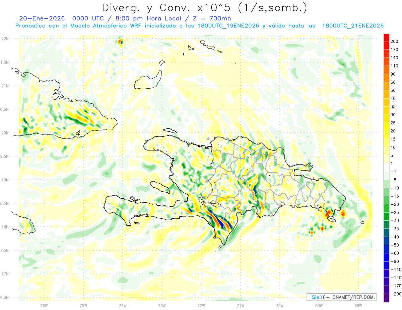Click the valid-until time '1800UTC_21ENE2026'
The image size is (402, 310).
click(x=352, y=26)
